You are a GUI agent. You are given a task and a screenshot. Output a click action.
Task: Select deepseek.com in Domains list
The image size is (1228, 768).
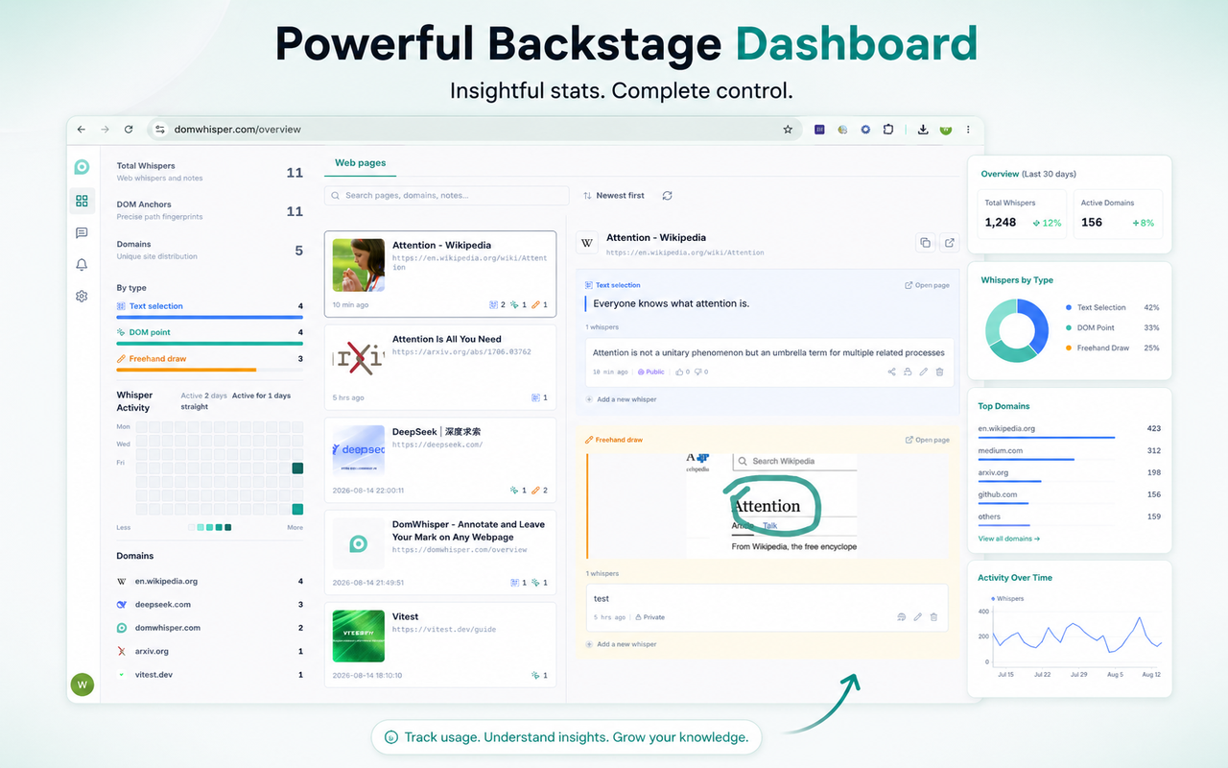[x=209, y=605]
